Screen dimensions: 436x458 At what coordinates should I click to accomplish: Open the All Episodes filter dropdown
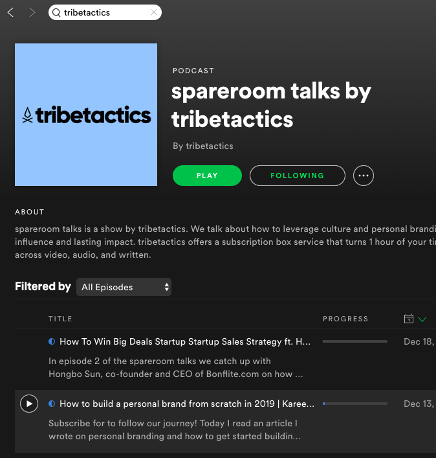point(124,287)
